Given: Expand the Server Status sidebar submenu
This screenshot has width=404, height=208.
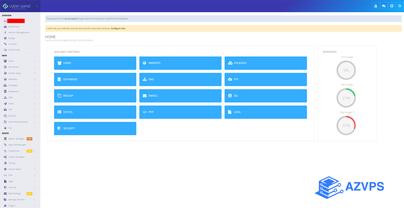Looking at the screenshot, I should point(35,169).
